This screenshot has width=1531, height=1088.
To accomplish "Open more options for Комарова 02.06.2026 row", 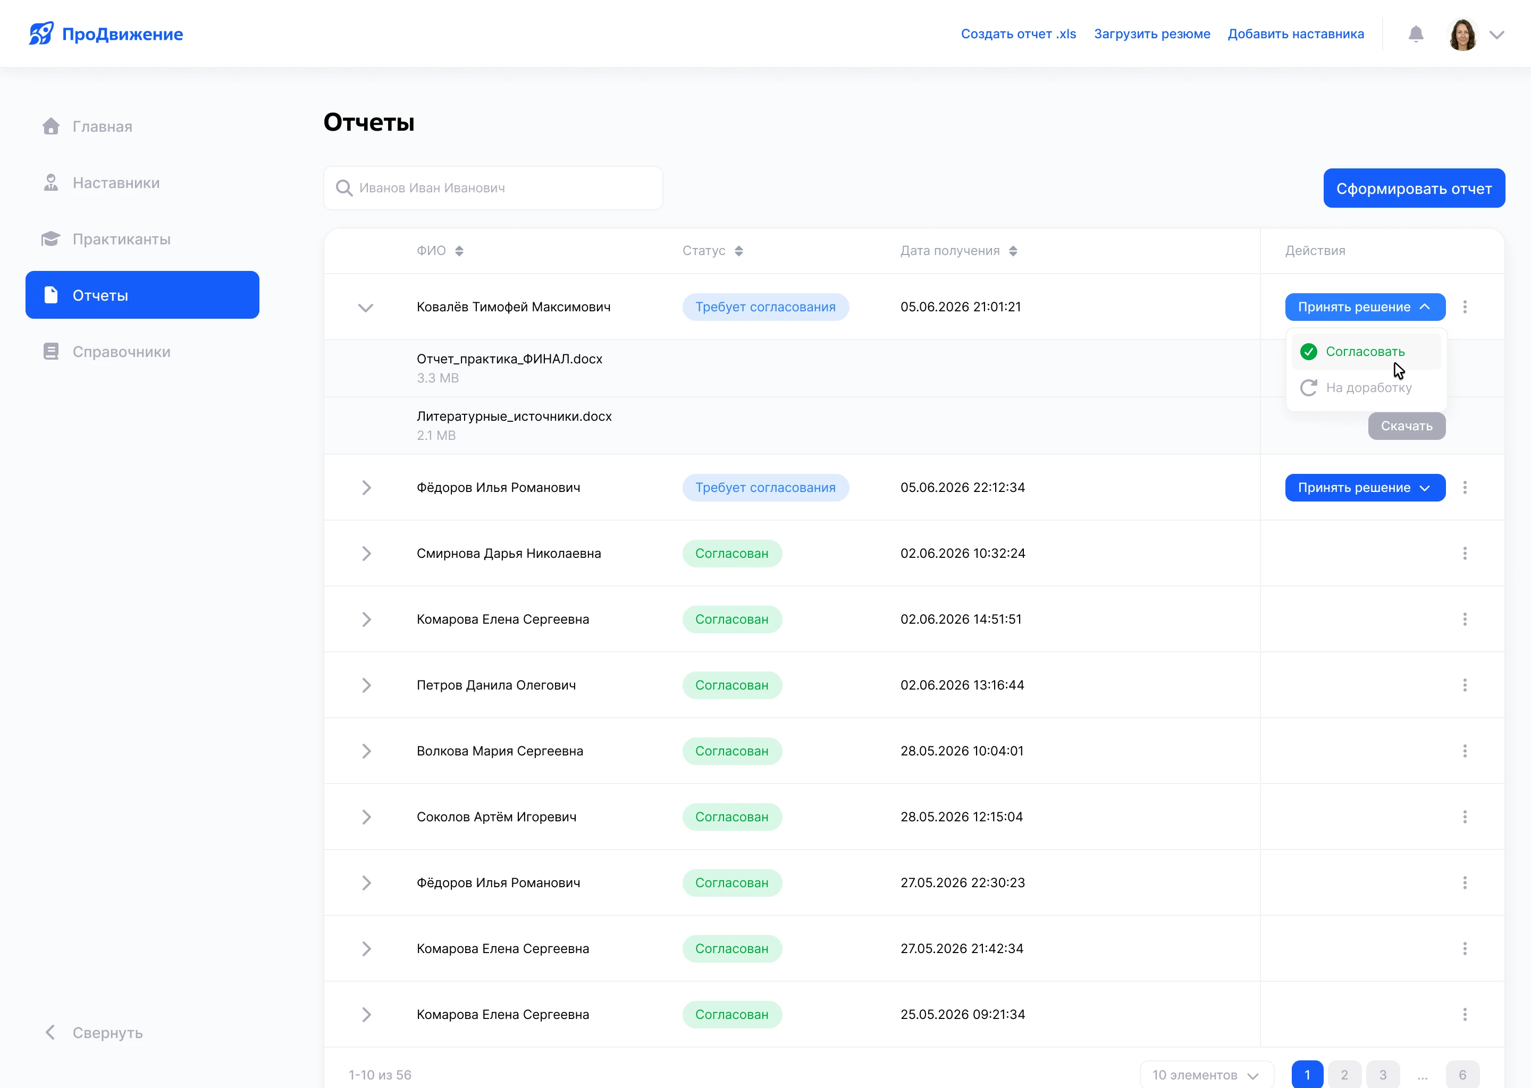I will pyautogui.click(x=1465, y=619).
